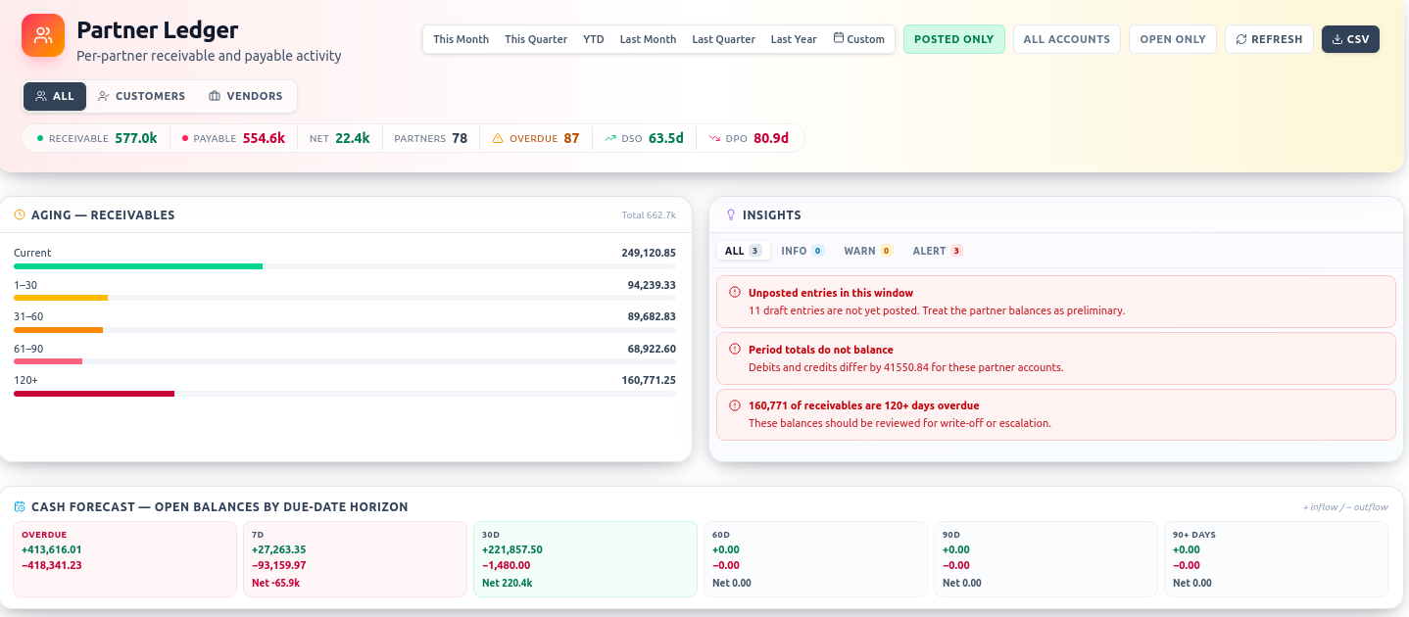The width and height of the screenshot is (1409, 617).
Task: Open the 90+ Days cash forecast card
Action: (x=1277, y=558)
